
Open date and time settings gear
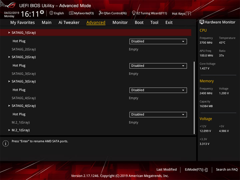pos(42,12)
